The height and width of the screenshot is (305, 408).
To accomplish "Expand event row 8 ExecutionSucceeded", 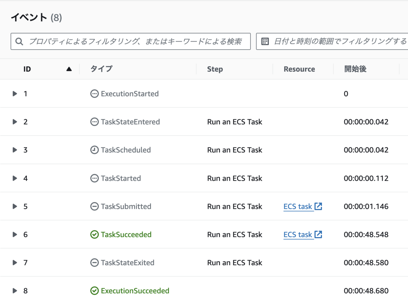I will [15, 291].
